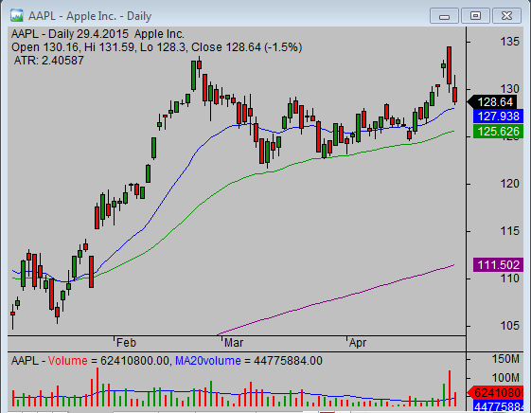Maximize the AAPL chart window

(x=475, y=16)
